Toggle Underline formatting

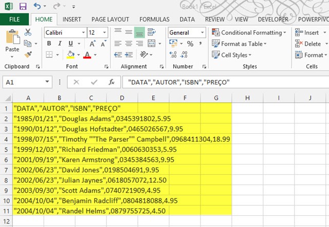pyautogui.click(x=71, y=44)
